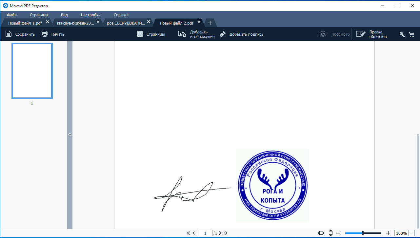Viewport: 420px width, 238px height.
Task: Close the Новый файл 2.pdf tab
Action: pos(199,22)
